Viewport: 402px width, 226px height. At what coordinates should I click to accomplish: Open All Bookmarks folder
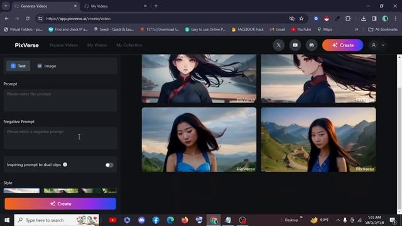coord(383,30)
